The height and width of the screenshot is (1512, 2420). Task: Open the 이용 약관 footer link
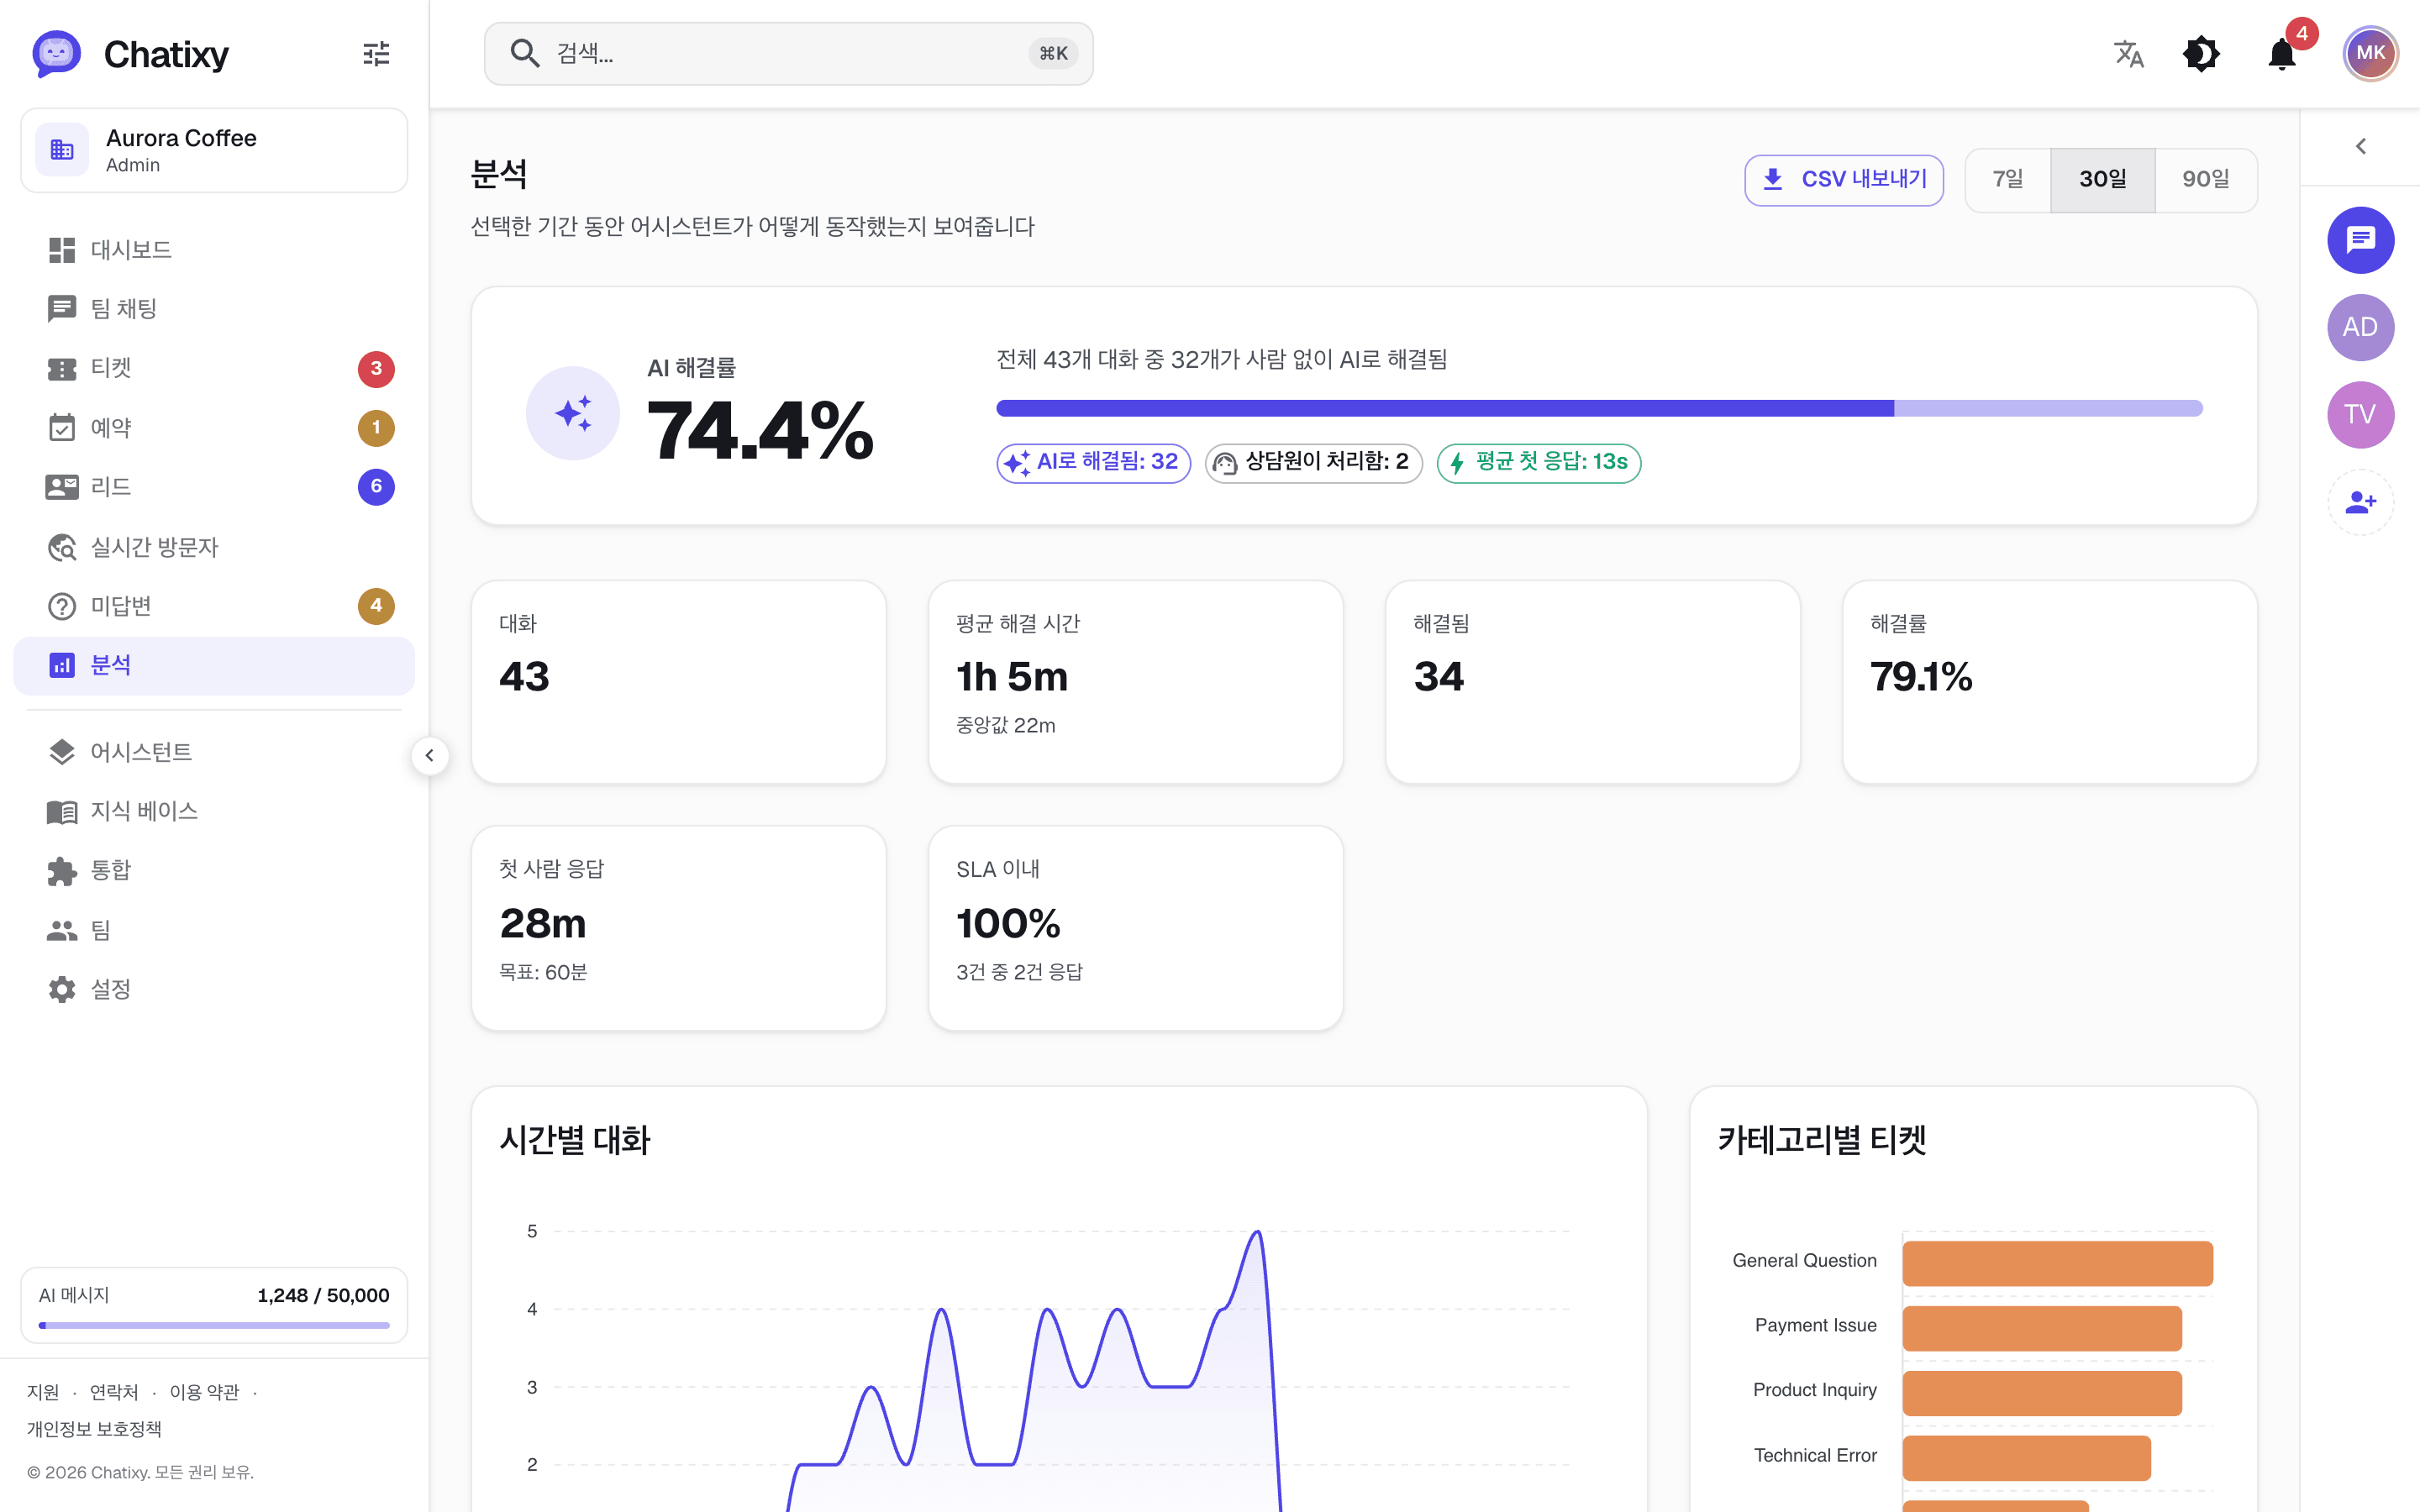tap(205, 1392)
